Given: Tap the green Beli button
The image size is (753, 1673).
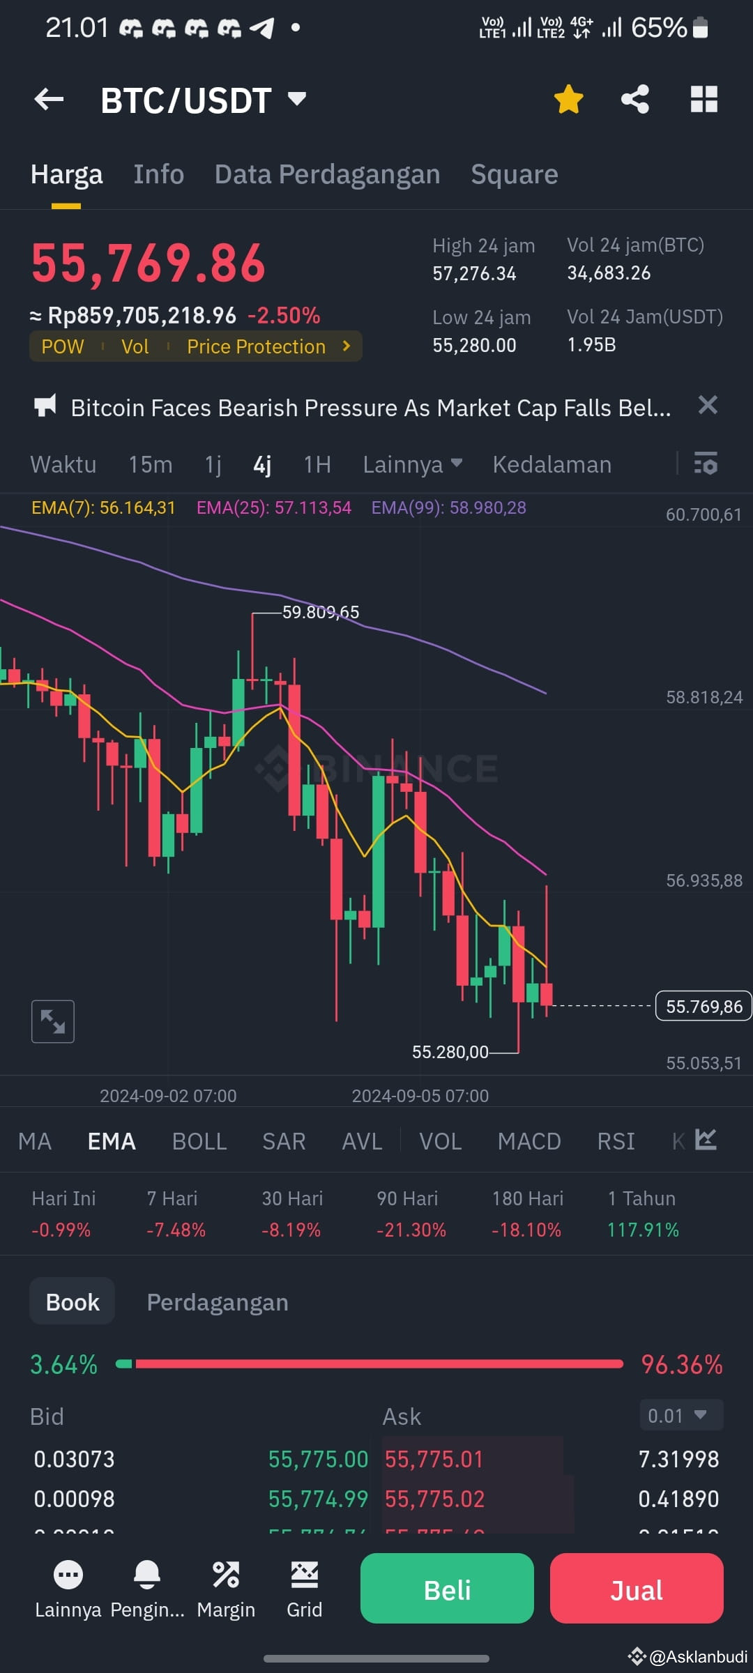Looking at the screenshot, I should click(x=447, y=1588).
